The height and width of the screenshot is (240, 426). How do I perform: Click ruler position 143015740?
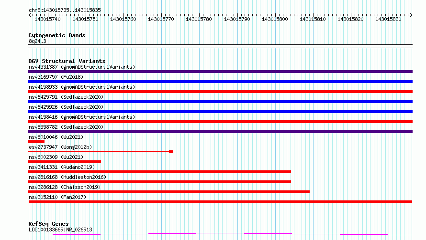click(x=47, y=19)
